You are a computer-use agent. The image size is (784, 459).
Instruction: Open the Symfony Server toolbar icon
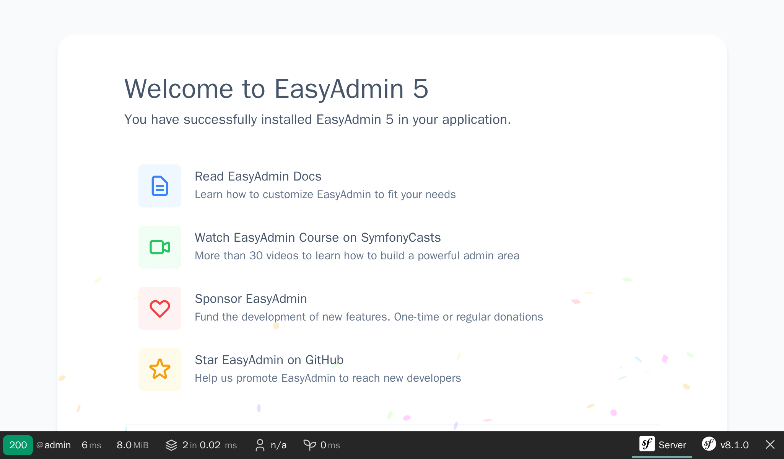point(647,444)
